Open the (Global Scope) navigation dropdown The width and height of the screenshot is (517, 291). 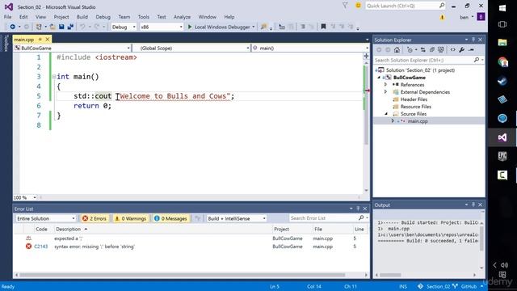(191, 48)
